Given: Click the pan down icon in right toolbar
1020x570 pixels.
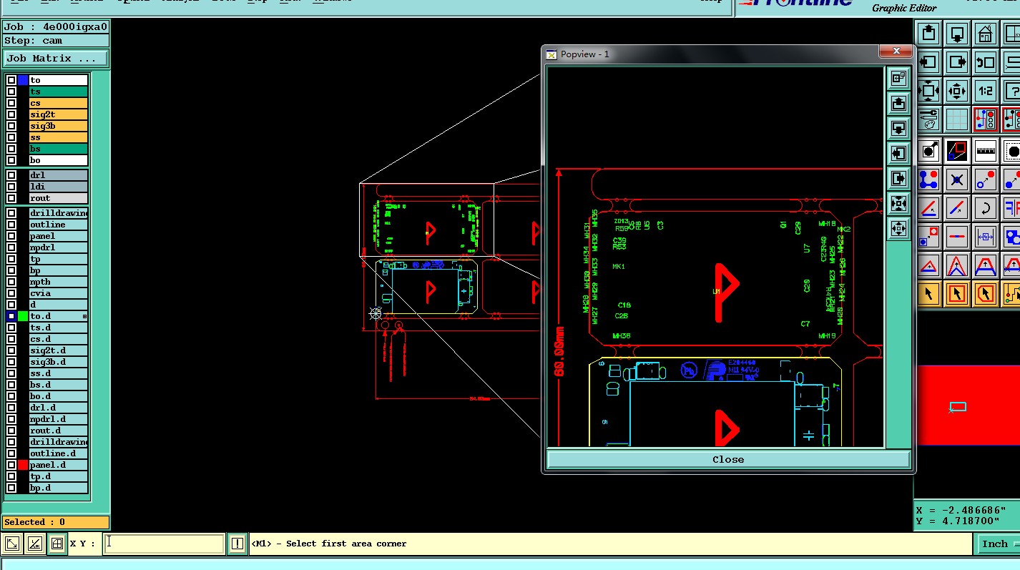Looking at the screenshot, I should (957, 33).
